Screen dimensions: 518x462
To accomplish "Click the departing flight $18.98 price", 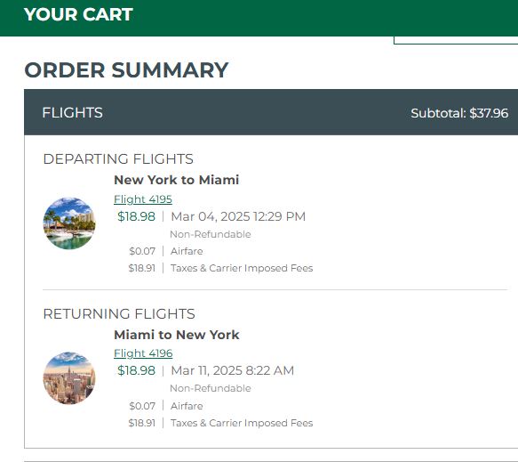I will pyautogui.click(x=136, y=216).
